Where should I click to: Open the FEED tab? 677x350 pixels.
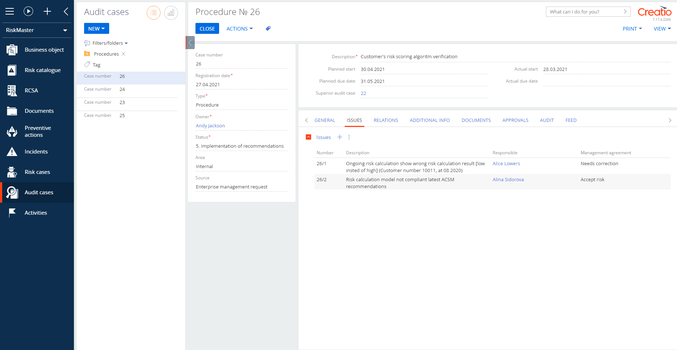571,120
